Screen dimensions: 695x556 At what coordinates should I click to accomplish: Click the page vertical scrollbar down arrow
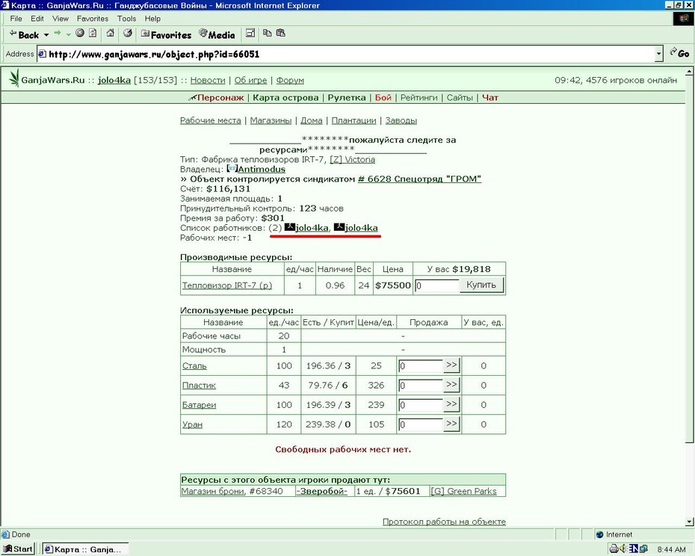pos(690,522)
